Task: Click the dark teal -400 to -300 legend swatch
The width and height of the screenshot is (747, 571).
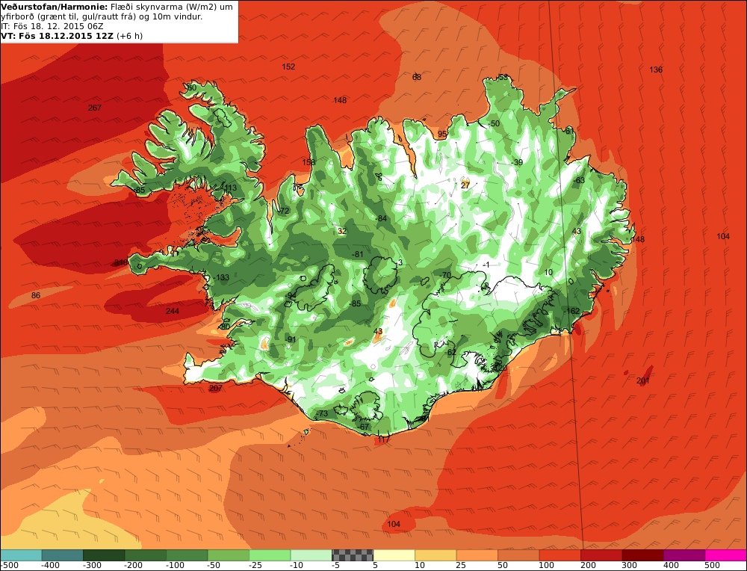Action: point(63,555)
